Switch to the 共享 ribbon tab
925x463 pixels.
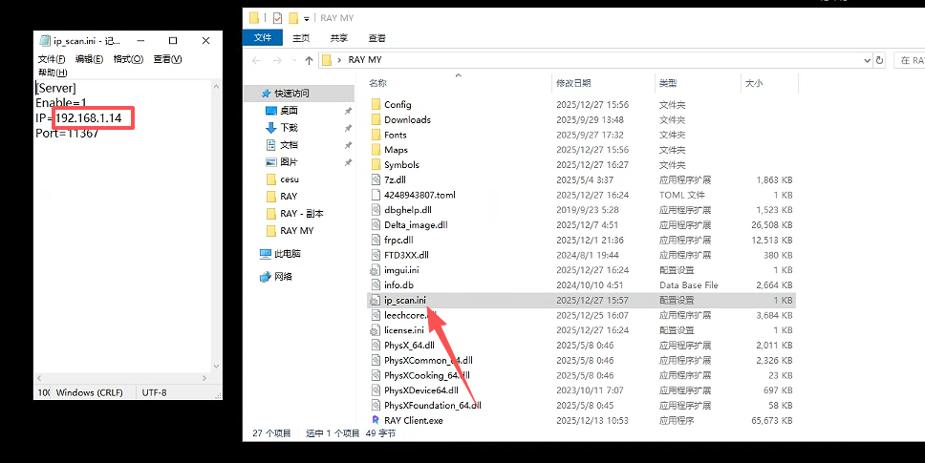tap(338, 37)
